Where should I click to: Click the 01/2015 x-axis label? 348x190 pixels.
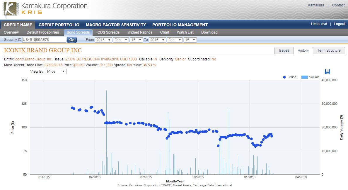tap(44, 177)
